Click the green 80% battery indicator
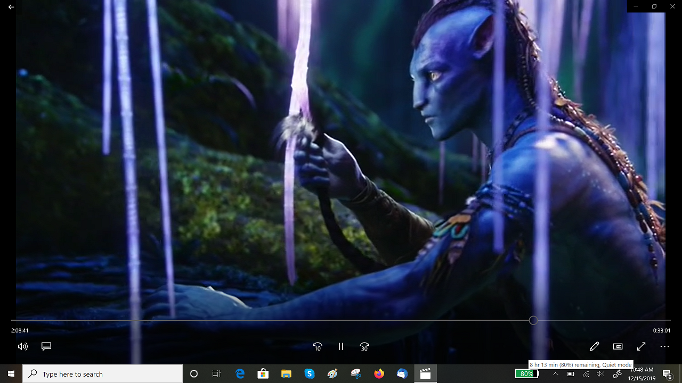This screenshot has width=682, height=383. click(x=526, y=374)
